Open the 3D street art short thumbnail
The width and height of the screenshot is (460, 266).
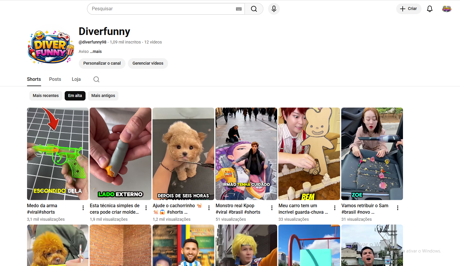(246, 154)
